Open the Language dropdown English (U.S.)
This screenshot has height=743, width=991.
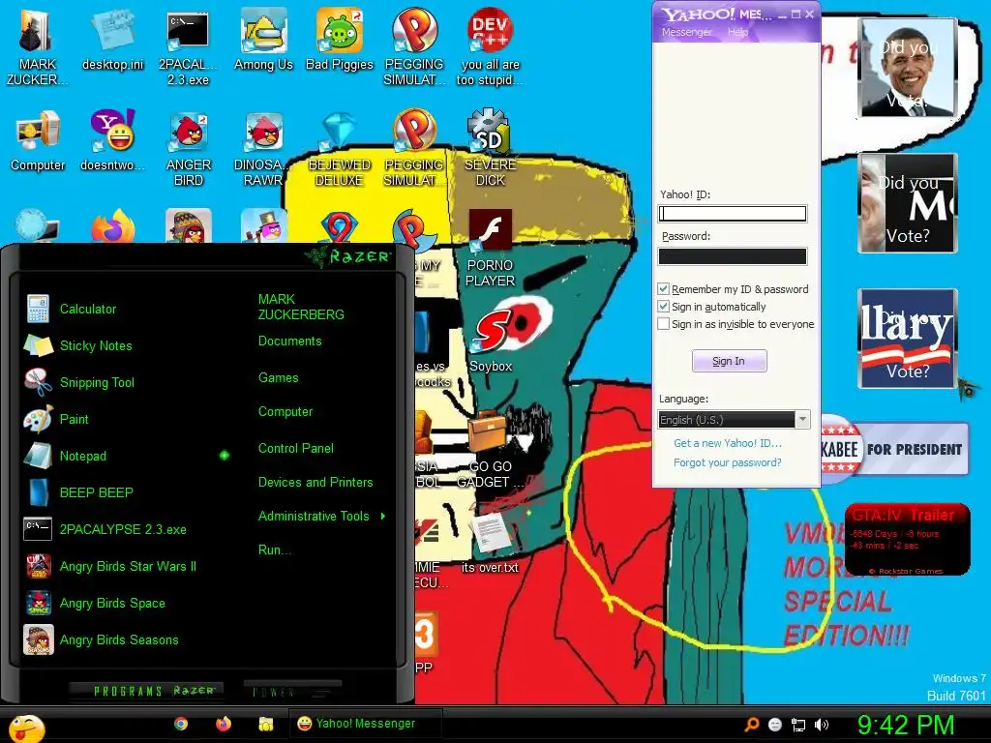pyautogui.click(x=734, y=420)
